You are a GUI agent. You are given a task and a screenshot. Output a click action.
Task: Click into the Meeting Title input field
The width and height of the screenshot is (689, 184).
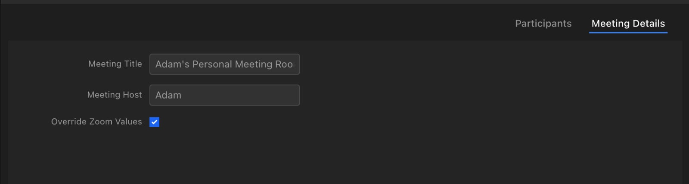224,64
